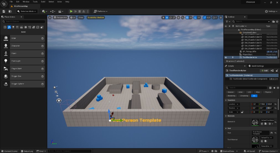Toggle scale snapping in viewport

click(x=204, y=17)
